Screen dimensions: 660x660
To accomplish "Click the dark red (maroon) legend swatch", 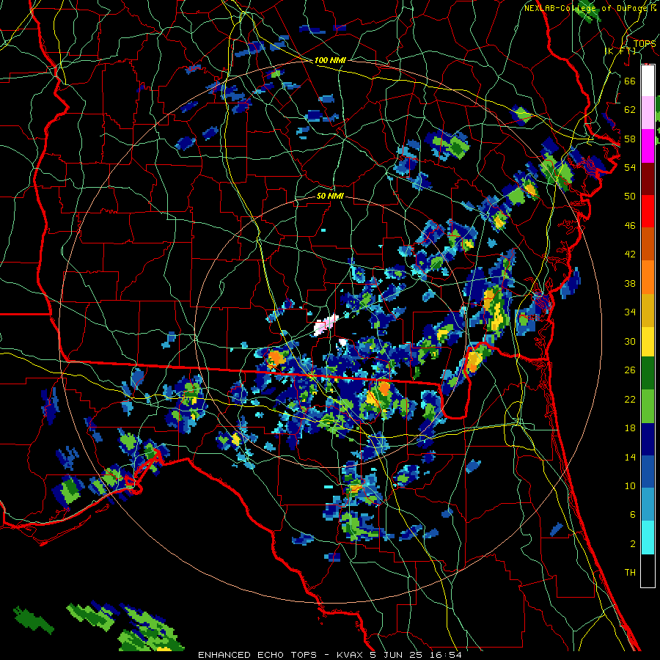I will click(x=648, y=180).
